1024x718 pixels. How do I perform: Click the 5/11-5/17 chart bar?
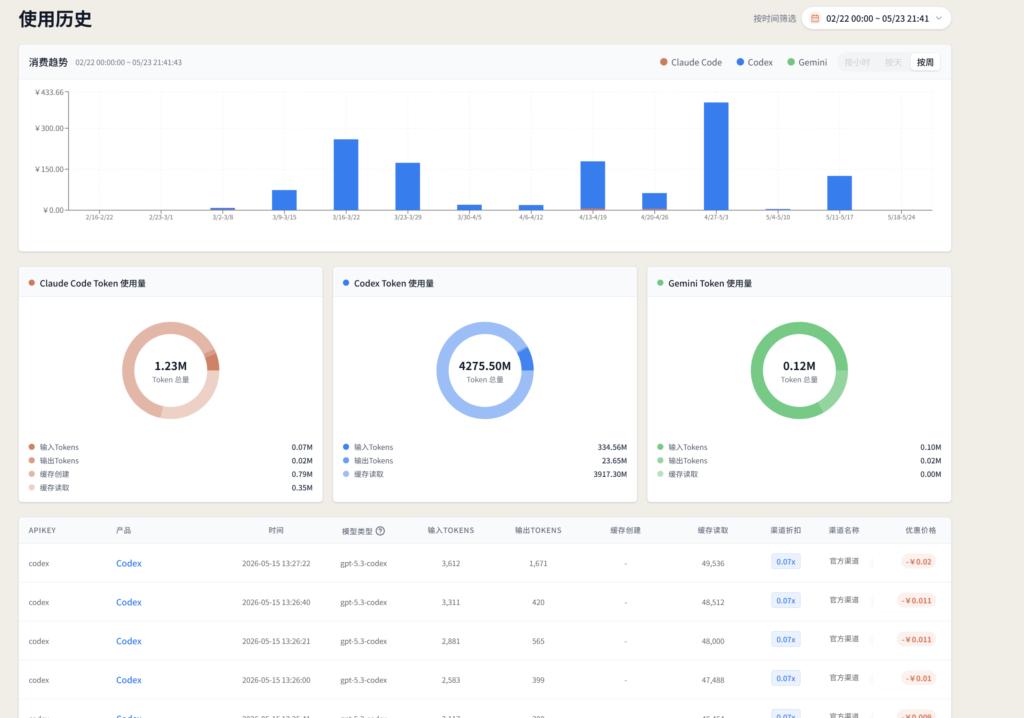[x=839, y=193]
